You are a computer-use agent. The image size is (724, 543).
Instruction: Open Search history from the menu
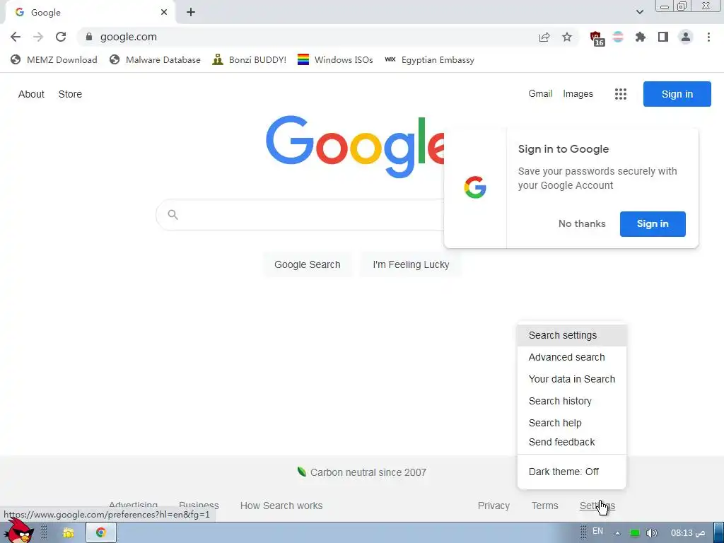click(x=571, y=402)
